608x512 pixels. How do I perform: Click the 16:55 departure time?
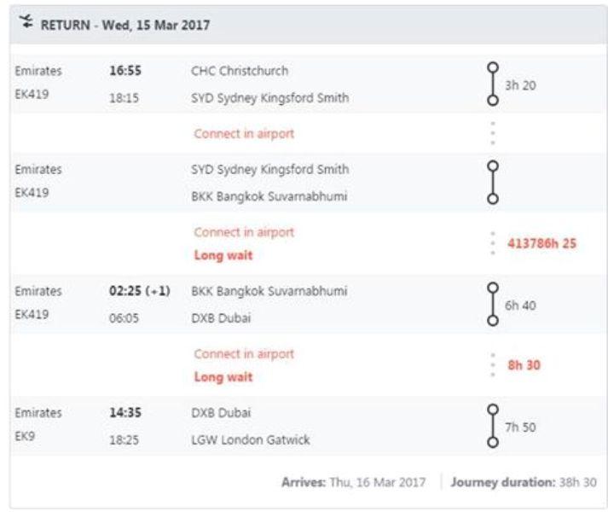(124, 71)
